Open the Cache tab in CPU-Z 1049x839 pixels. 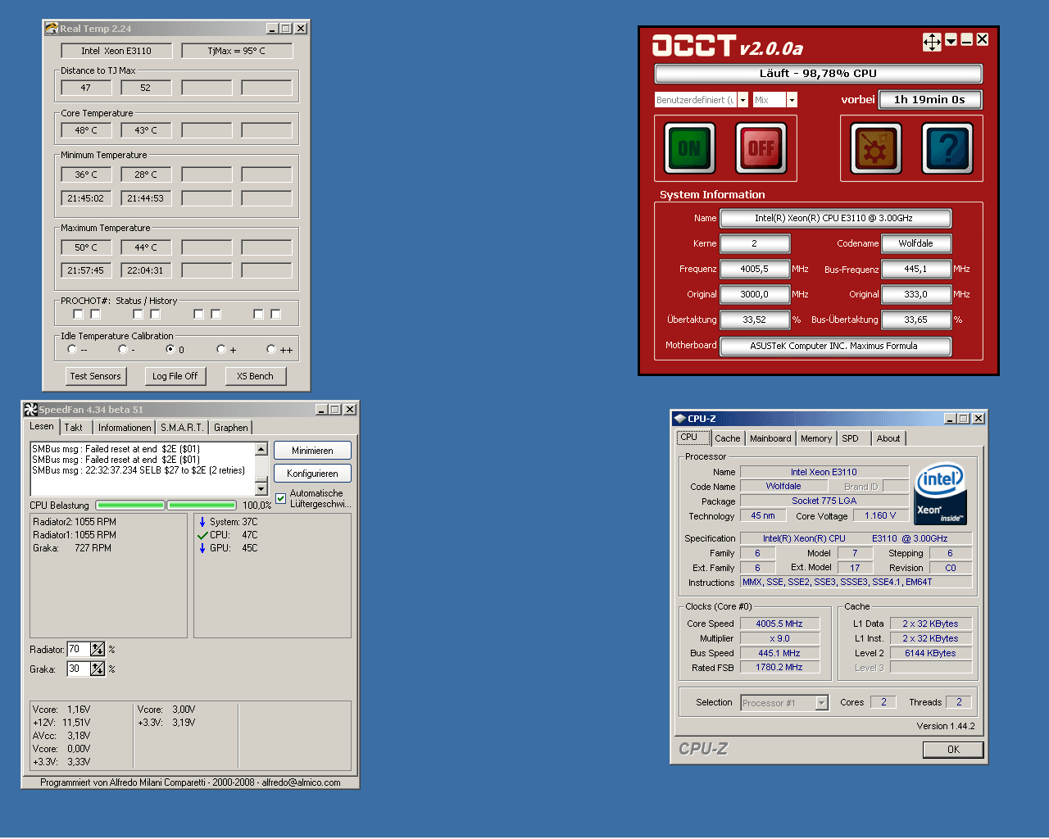(x=728, y=438)
